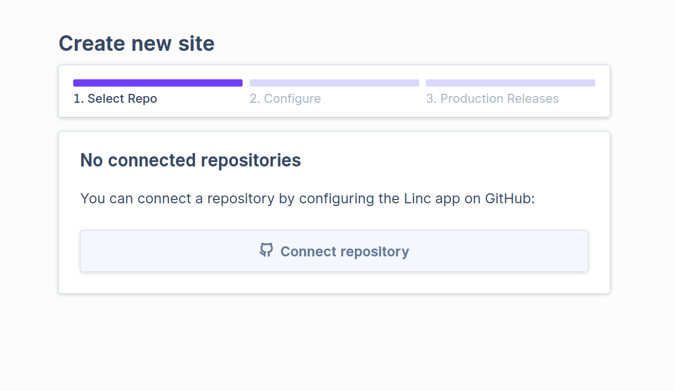The height and width of the screenshot is (391, 674).
Task: Click the light progress bar above Configure
Action: pos(334,83)
